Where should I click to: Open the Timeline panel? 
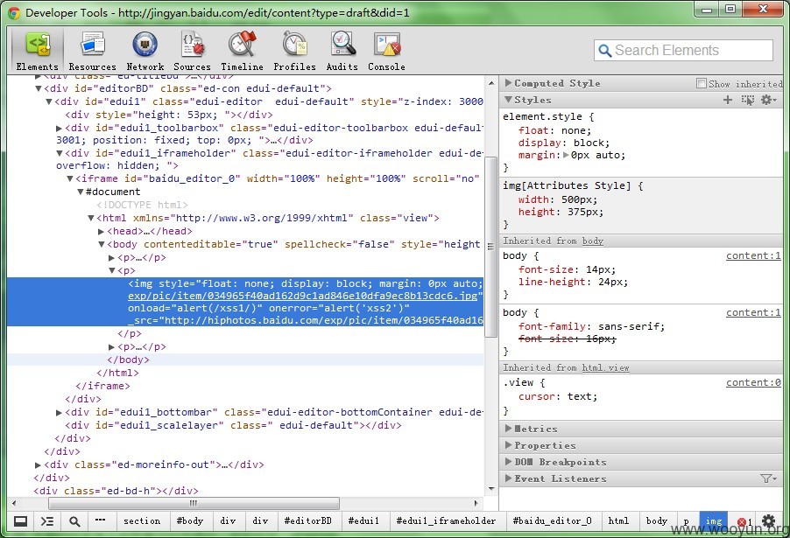pos(242,52)
